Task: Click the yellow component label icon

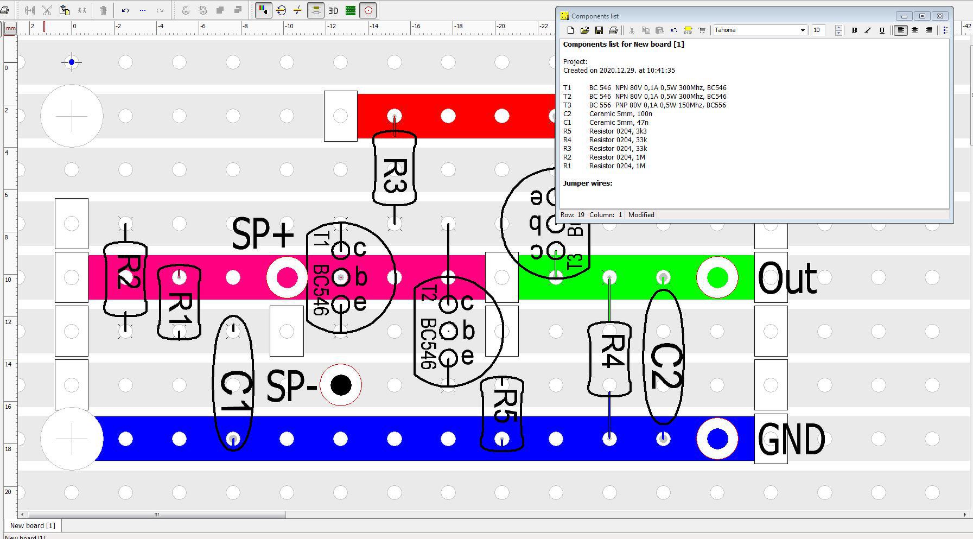Action: [x=688, y=30]
